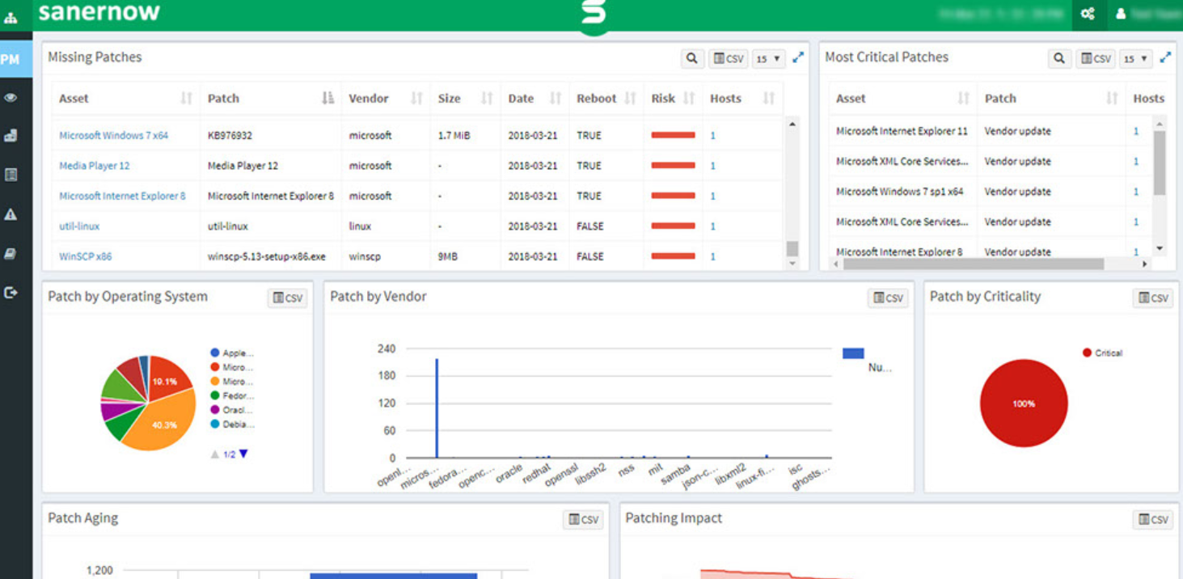Expand Most Critical Patches panel fullscreen
The height and width of the screenshot is (579, 1183).
click(x=1165, y=57)
